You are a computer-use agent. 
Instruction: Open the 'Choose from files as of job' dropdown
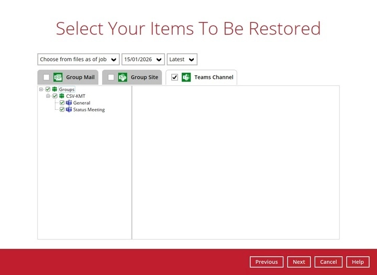[79, 60]
